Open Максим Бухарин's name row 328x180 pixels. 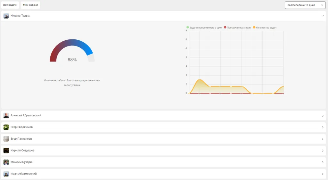(22, 162)
